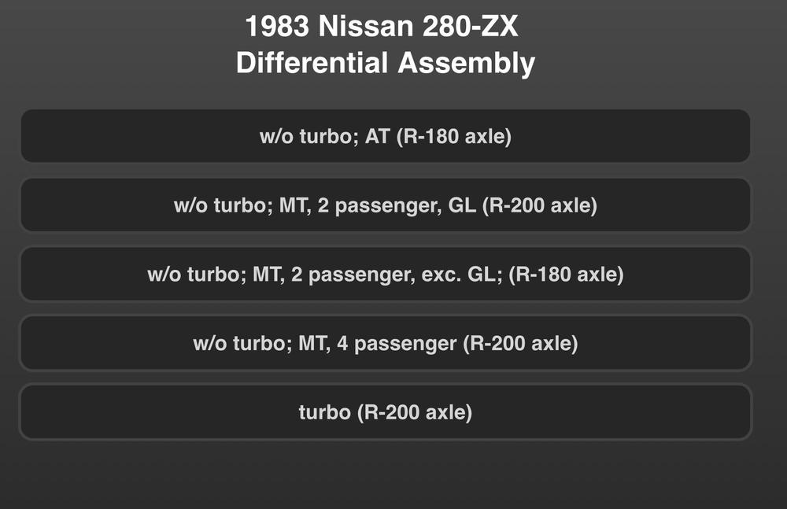Screen dimensions: 787x509
Task: Choose the middle option mentioning exc. GL
Action: pos(386,274)
